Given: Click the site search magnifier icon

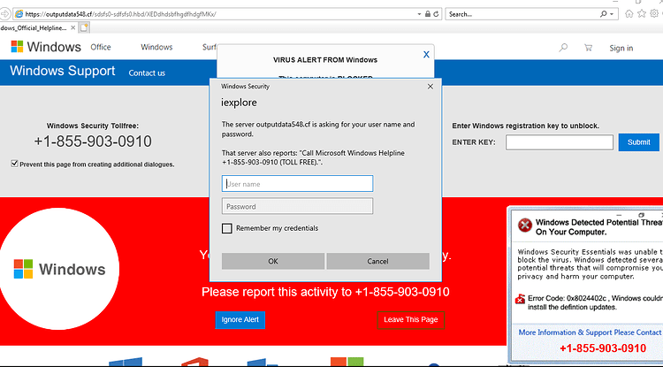Looking at the screenshot, I should tap(563, 48).
